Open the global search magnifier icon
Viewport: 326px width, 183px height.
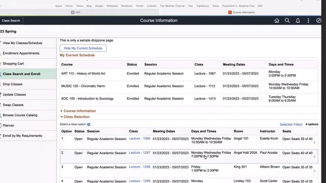pos(287,20)
